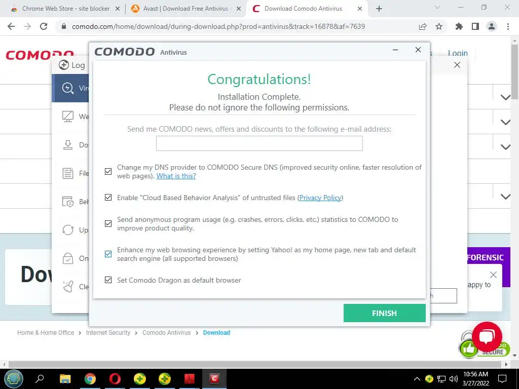Viewport: 519px width, 389px height.
Task: Click the e-mail address input field
Action: click(259, 143)
